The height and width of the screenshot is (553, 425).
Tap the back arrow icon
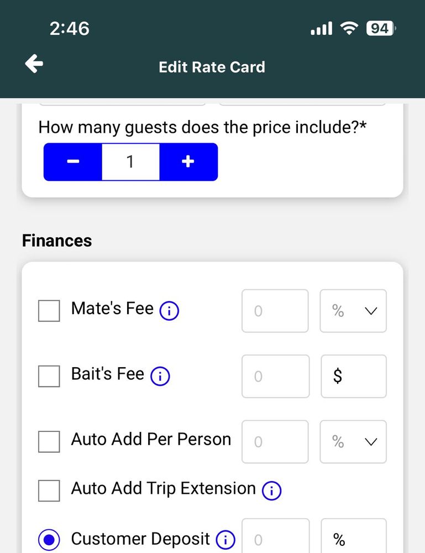click(x=34, y=65)
